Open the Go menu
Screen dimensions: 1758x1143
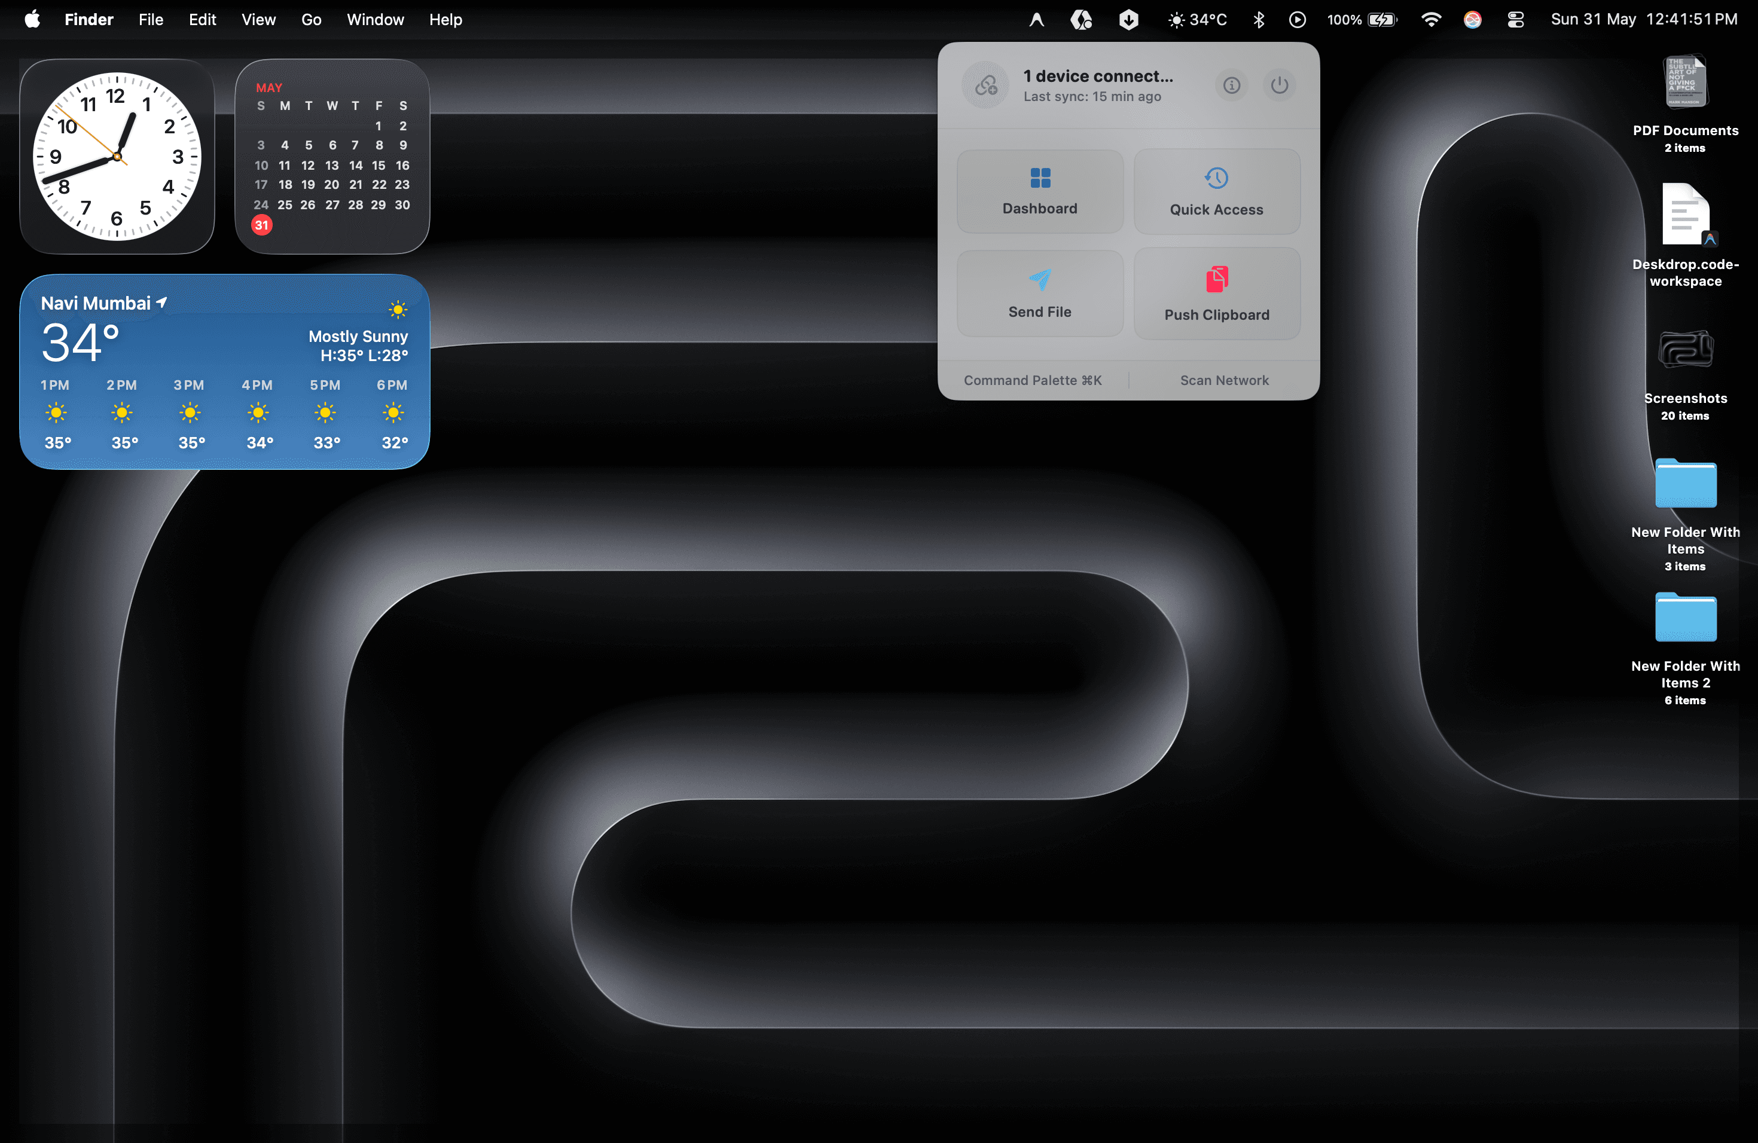[x=311, y=19]
